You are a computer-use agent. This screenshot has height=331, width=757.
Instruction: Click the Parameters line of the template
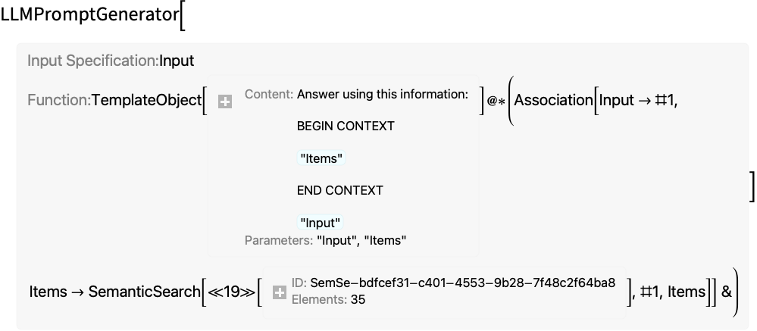[x=325, y=240]
